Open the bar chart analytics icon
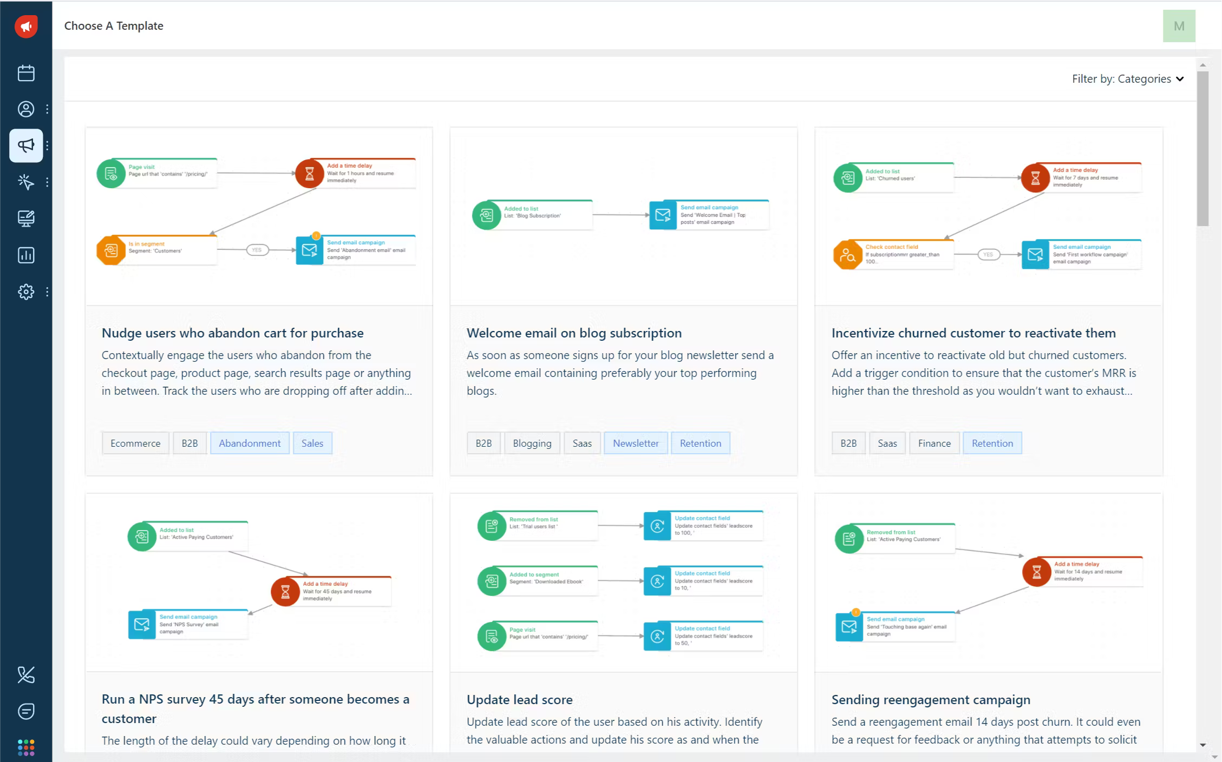This screenshot has height=762, width=1222. pos(26,255)
